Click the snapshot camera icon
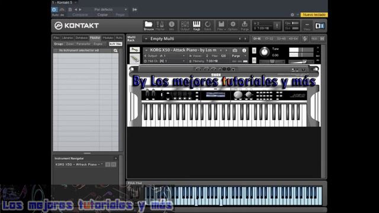Image resolution: width=379 pixels, height=213 pixels. [235, 50]
